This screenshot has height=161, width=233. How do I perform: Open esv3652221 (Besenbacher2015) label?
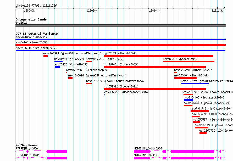[x=126, y=92]
